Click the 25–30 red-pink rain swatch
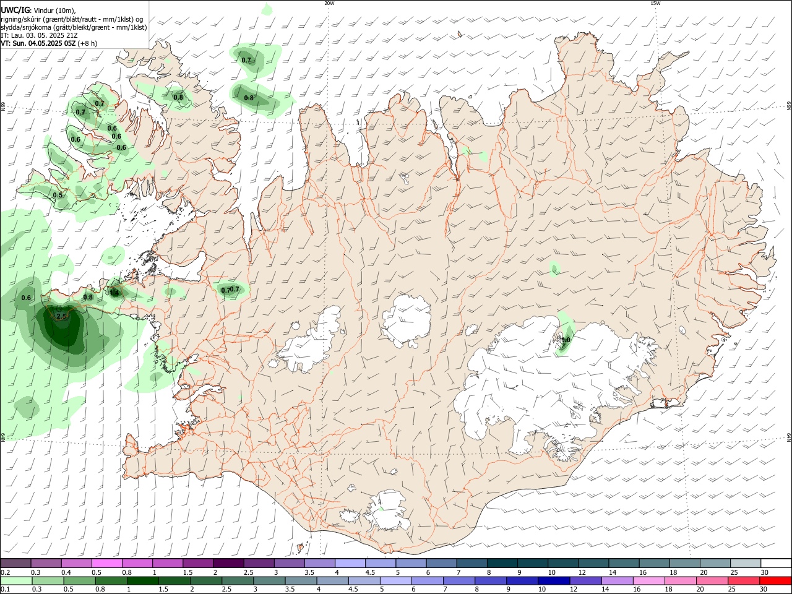This screenshot has width=792, height=594. pyautogui.click(x=743, y=580)
